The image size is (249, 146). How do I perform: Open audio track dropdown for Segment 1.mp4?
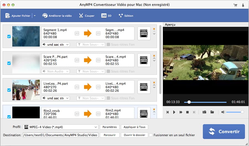55,45
